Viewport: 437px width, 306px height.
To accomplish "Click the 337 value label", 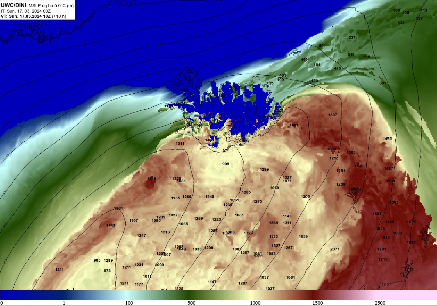I will [x=352, y=37].
